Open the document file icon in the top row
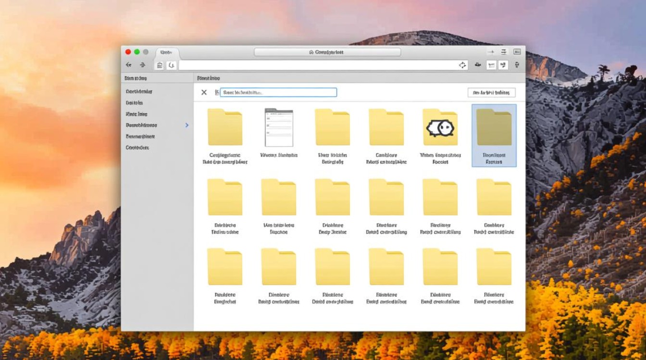 (x=279, y=128)
